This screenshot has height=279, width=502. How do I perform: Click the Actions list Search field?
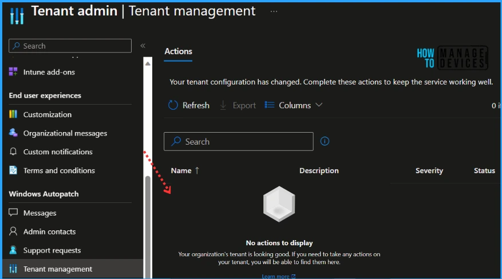[x=239, y=141]
